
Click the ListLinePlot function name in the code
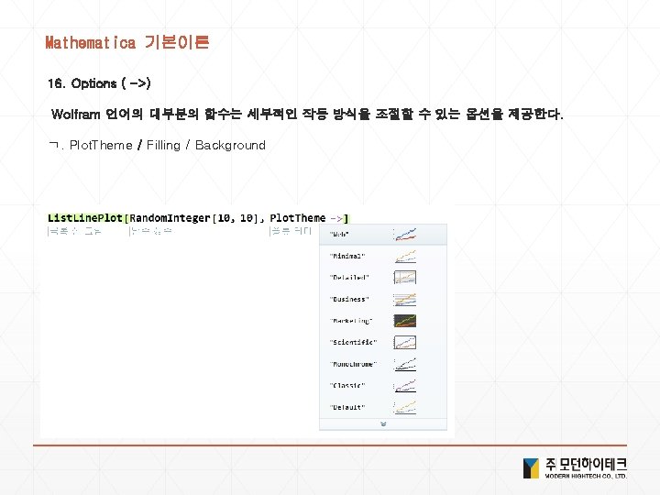click(x=85, y=218)
